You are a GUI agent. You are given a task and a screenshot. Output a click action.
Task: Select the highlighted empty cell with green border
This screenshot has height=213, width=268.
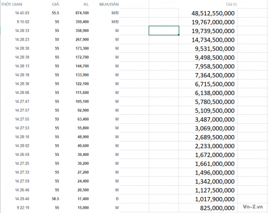click(x=164, y=30)
